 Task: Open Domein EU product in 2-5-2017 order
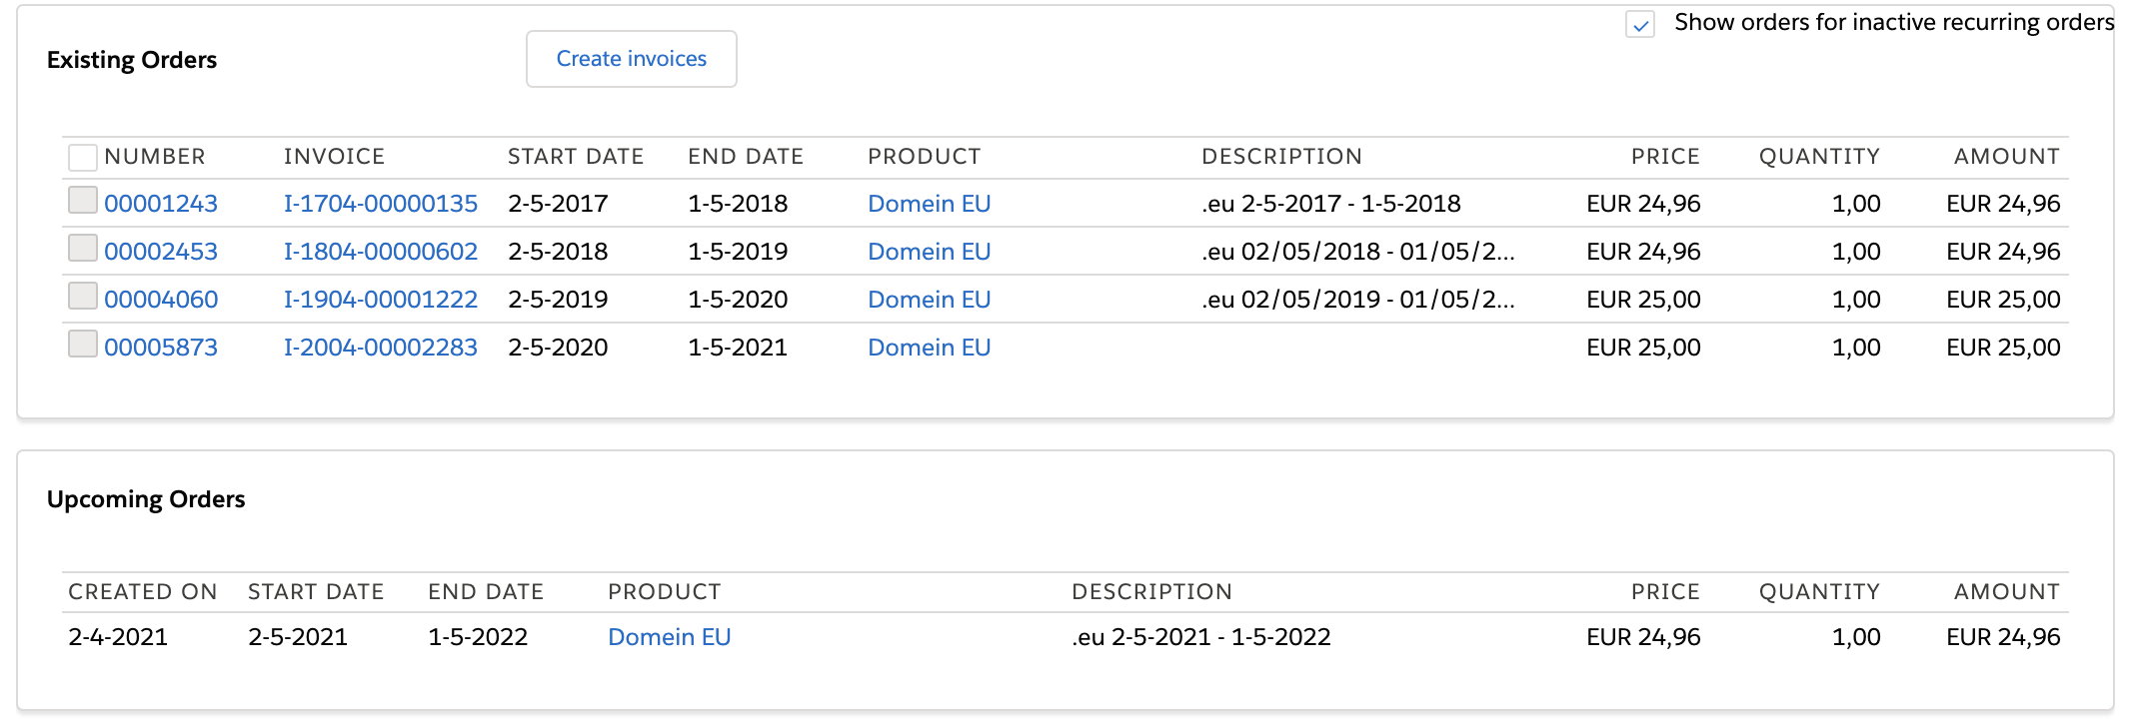click(x=929, y=204)
